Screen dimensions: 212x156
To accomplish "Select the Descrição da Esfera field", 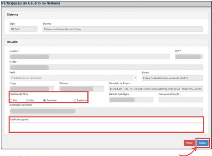I will pos(155,89).
